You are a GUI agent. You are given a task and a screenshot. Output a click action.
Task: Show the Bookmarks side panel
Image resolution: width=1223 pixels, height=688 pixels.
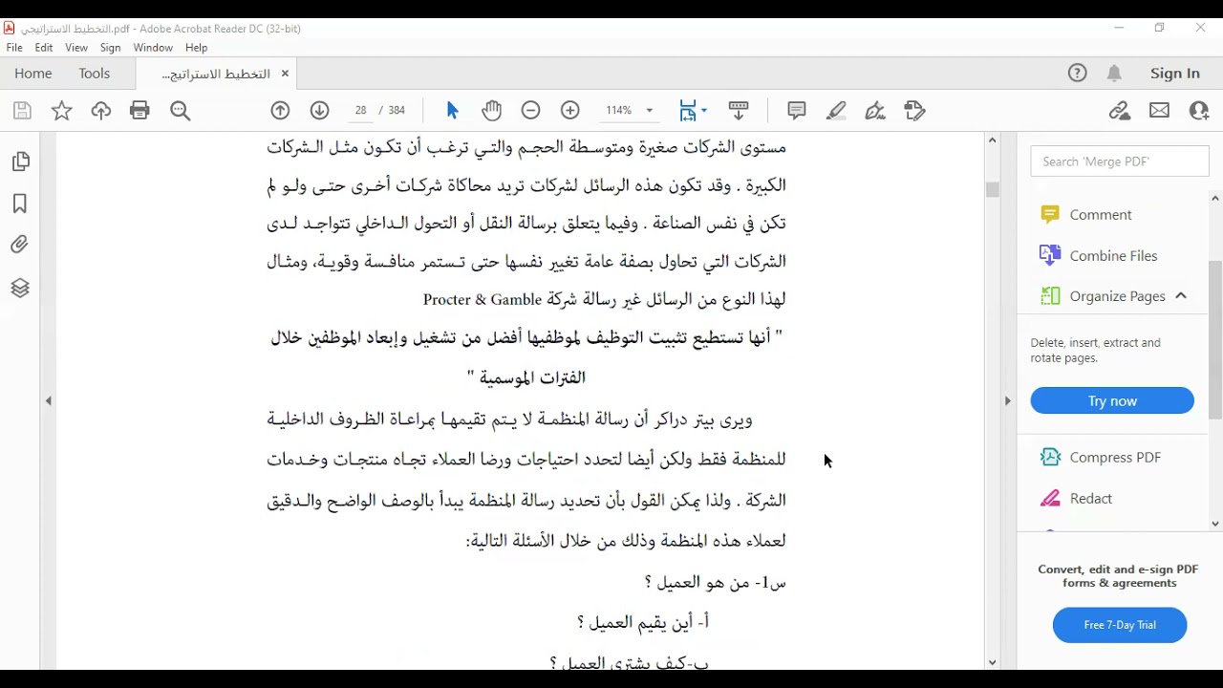(x=20, y=204)
